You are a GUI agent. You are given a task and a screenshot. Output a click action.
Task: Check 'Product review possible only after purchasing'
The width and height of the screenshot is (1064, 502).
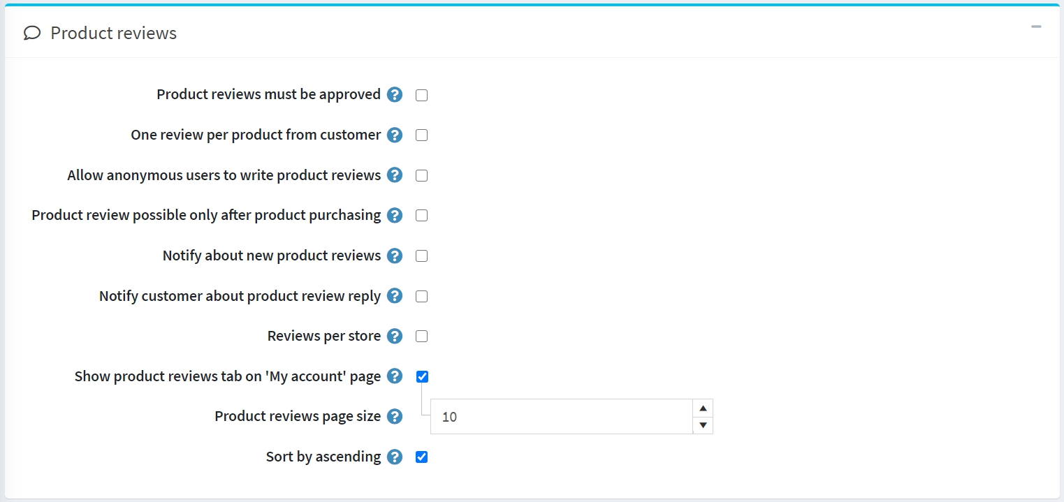[421, 216]
